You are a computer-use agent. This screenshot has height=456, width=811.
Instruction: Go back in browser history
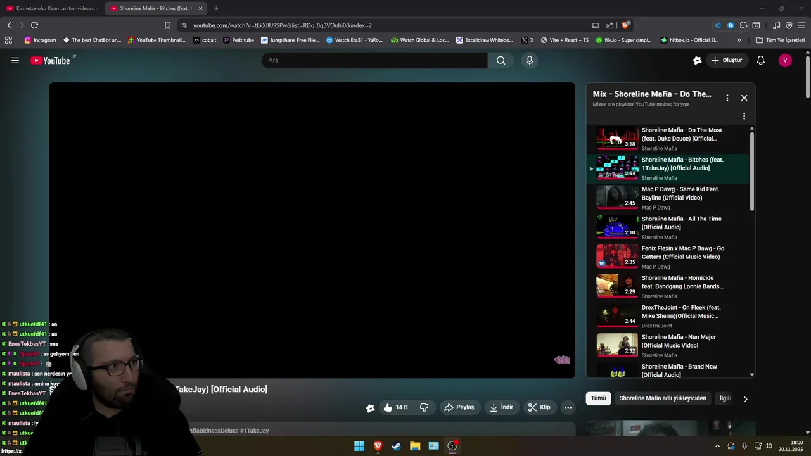[9, 25]
